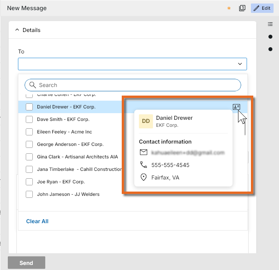
Task: Click the orange asterisk icon in header
Action: 229,8
